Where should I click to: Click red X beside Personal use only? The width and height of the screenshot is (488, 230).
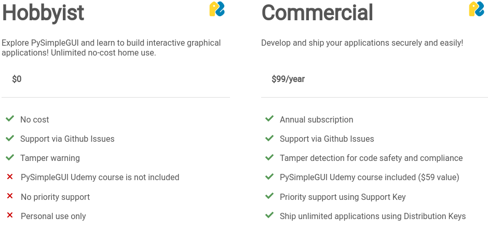tap(10, 215)
